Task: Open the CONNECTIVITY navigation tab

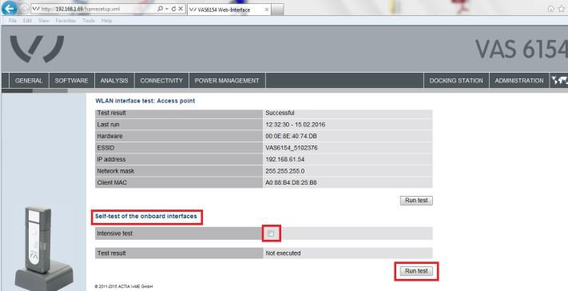Action: coord(161,81)
